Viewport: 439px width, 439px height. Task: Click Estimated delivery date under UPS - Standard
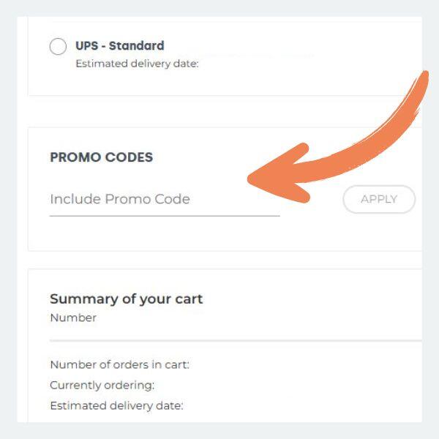click(137, 64)
